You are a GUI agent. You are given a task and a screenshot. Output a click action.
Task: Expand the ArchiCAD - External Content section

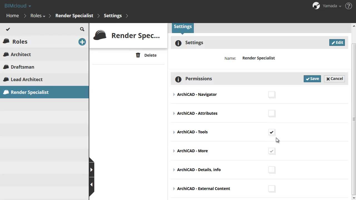click(174, 189)
